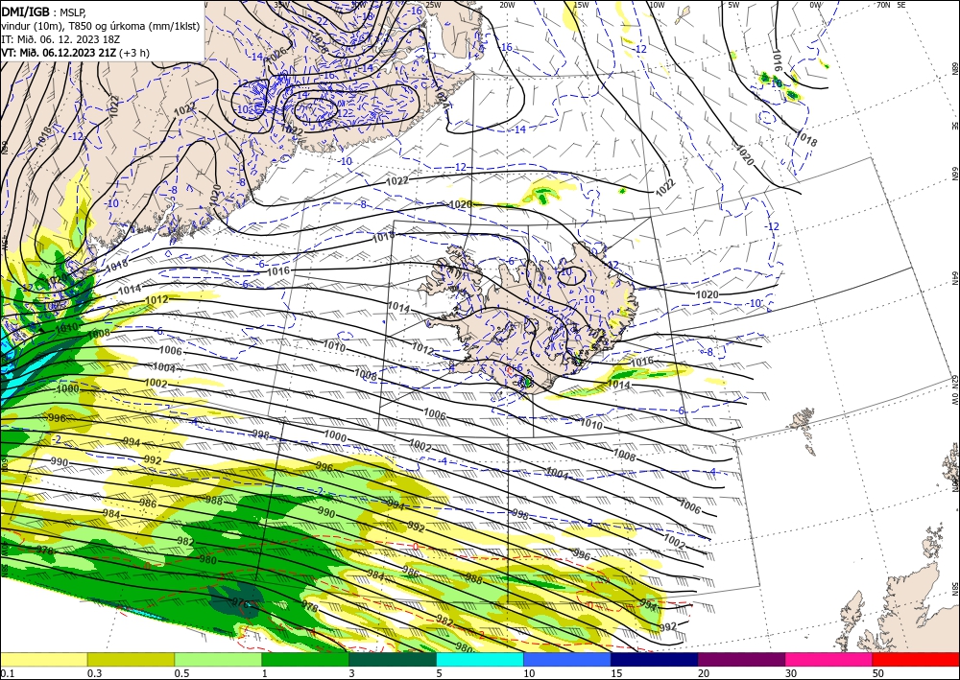Image resolution: width=960 pixels, height=680 pixels.
Task: Click the '30' legend scale value
Action: click(x=791, y=673)
